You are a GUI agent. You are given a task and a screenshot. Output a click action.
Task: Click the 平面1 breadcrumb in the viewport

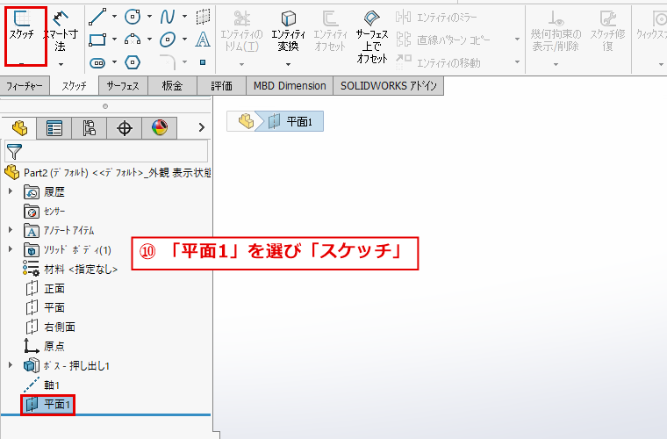point(293,122)
